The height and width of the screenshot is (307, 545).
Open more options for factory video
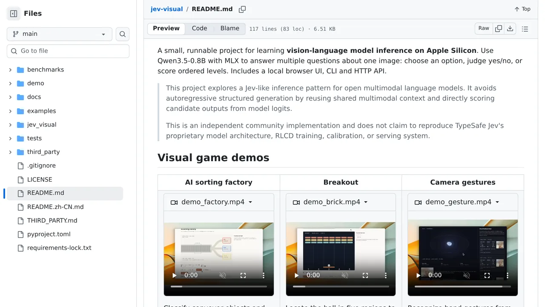pos(264,275)
